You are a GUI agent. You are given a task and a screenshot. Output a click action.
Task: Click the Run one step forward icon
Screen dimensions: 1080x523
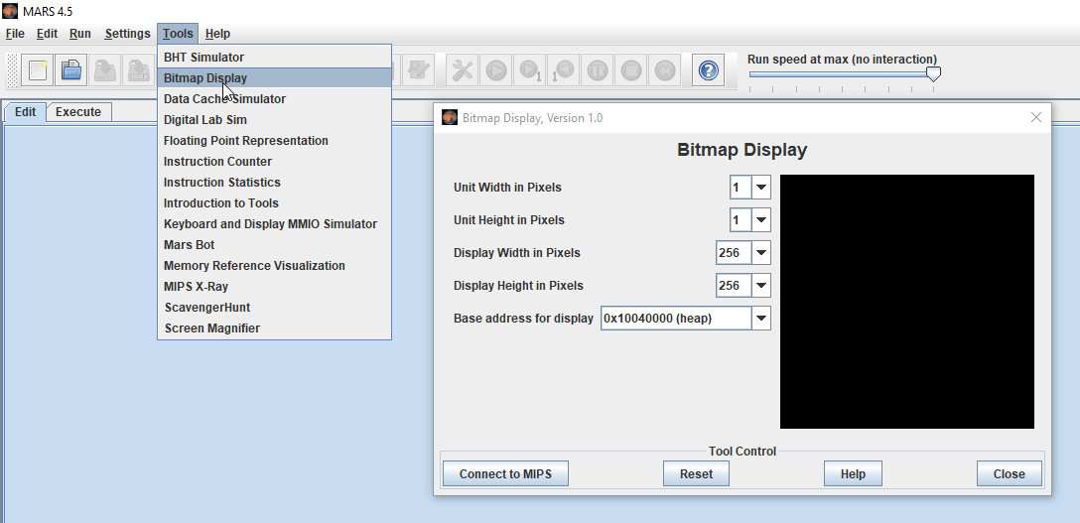point(530,70)
